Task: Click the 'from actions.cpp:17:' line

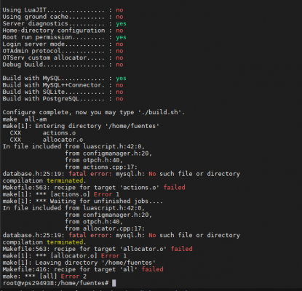Action: [101, 167]
